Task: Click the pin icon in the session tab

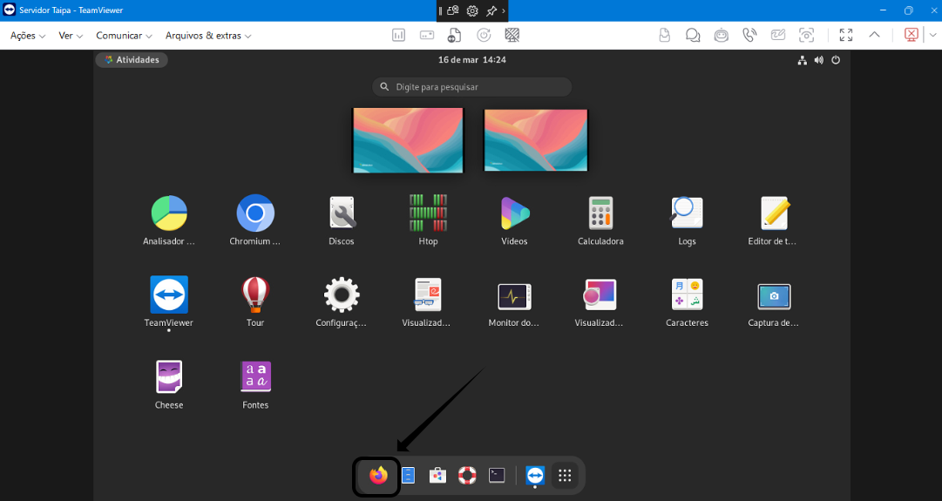Action: click(491, 10)
